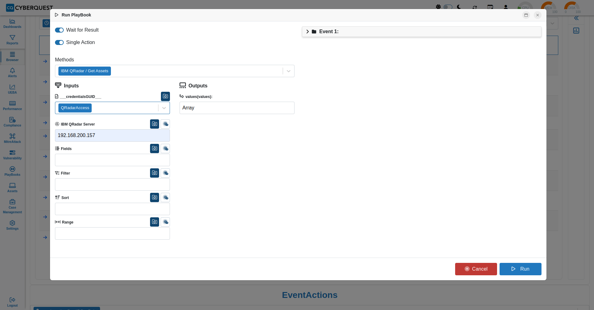
Task: Open Assets in the sidebar
Action: [x=12, y=188]
